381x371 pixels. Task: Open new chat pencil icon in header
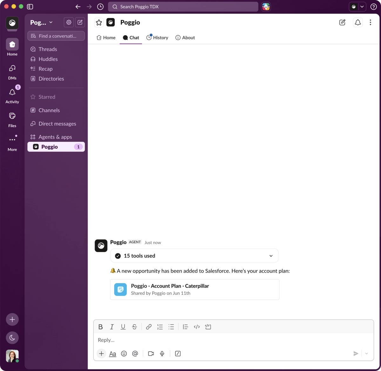(x=342, y=22)
